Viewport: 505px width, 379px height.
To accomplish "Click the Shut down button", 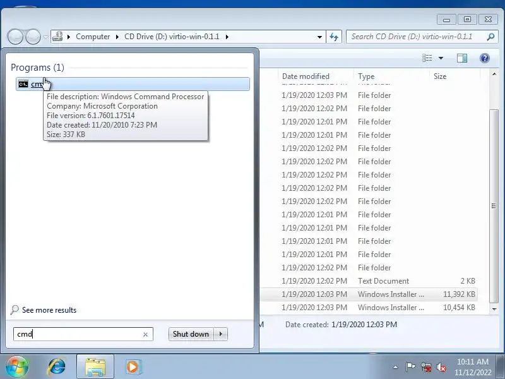I will 191,334.
